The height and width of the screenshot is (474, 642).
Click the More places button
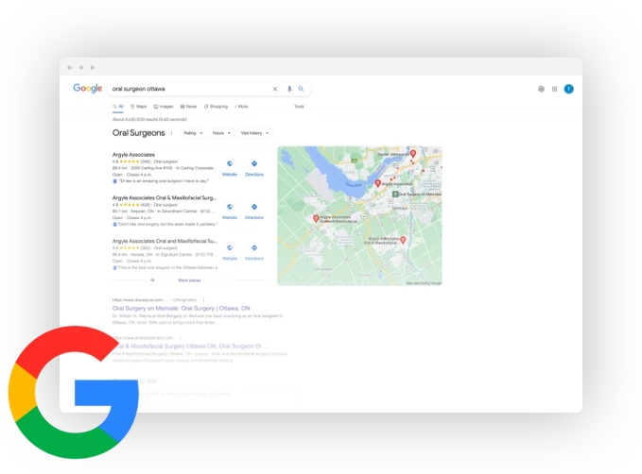[189, 280]
